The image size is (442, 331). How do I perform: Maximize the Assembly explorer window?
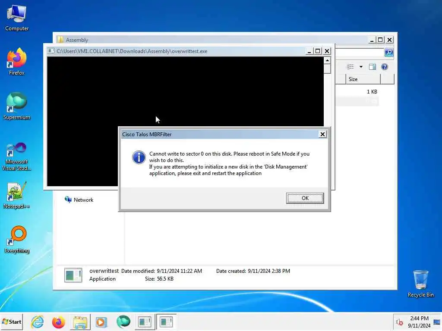point(380,40)
